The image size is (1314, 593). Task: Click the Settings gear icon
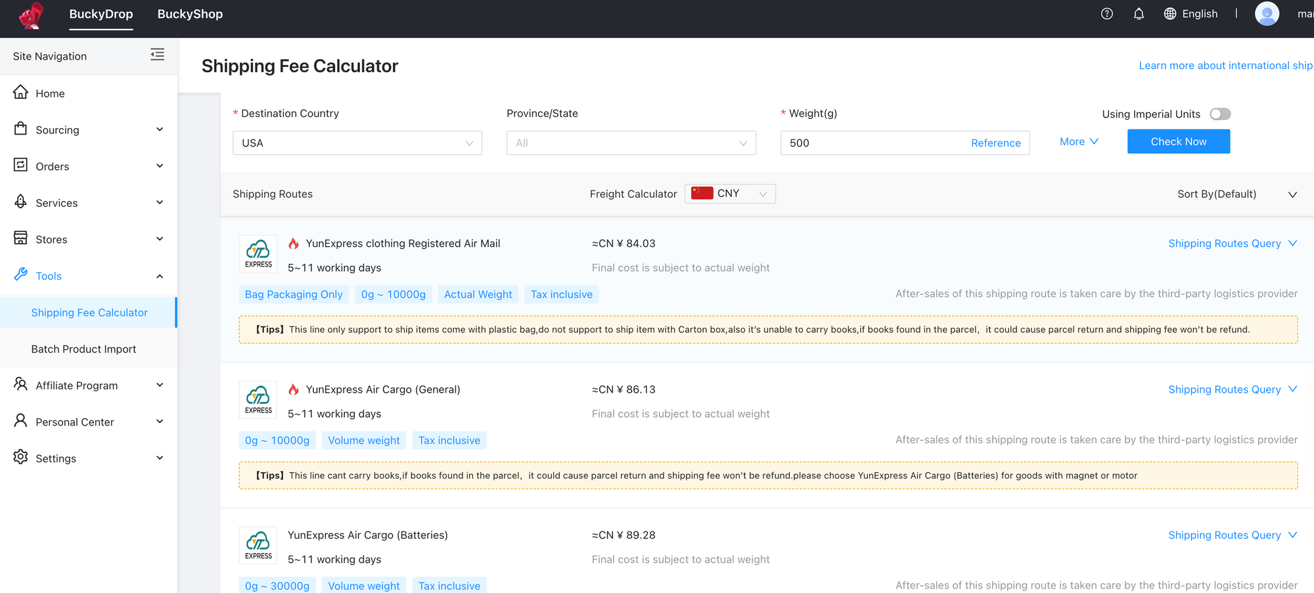pos(21,457)
